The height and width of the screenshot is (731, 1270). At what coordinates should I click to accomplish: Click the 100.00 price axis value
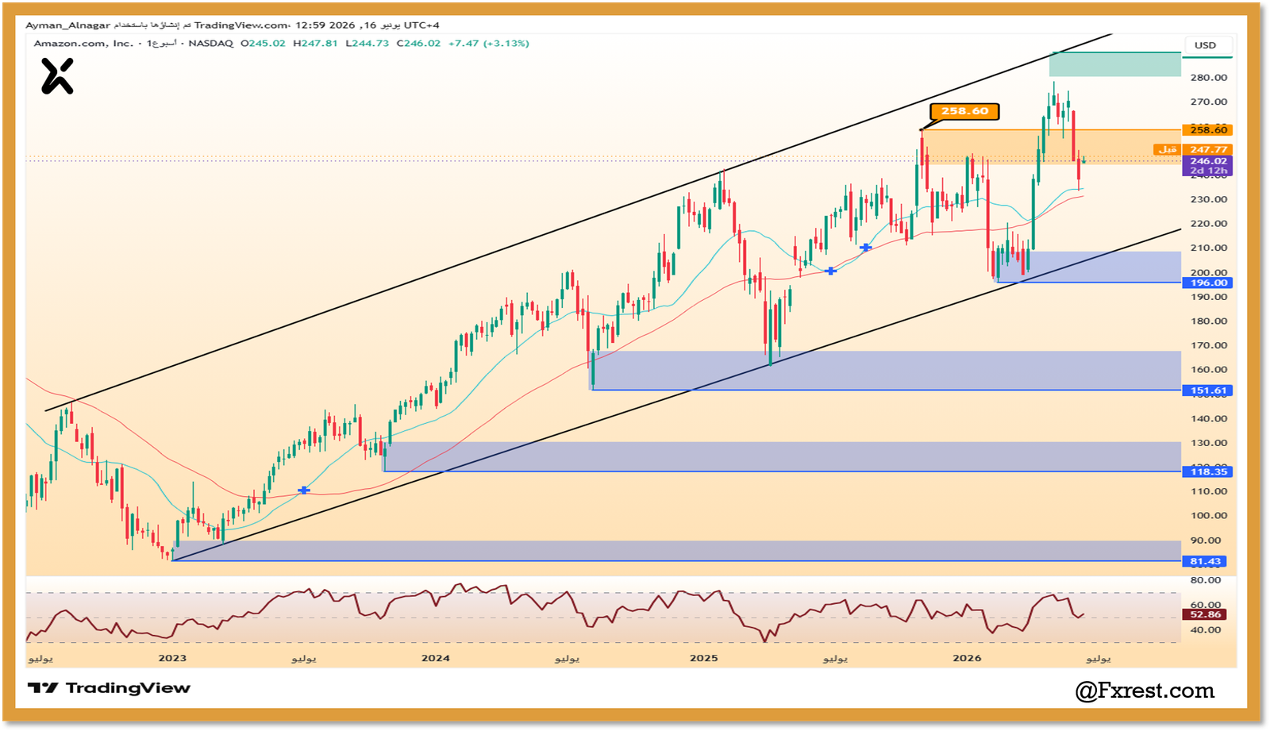1208,516
